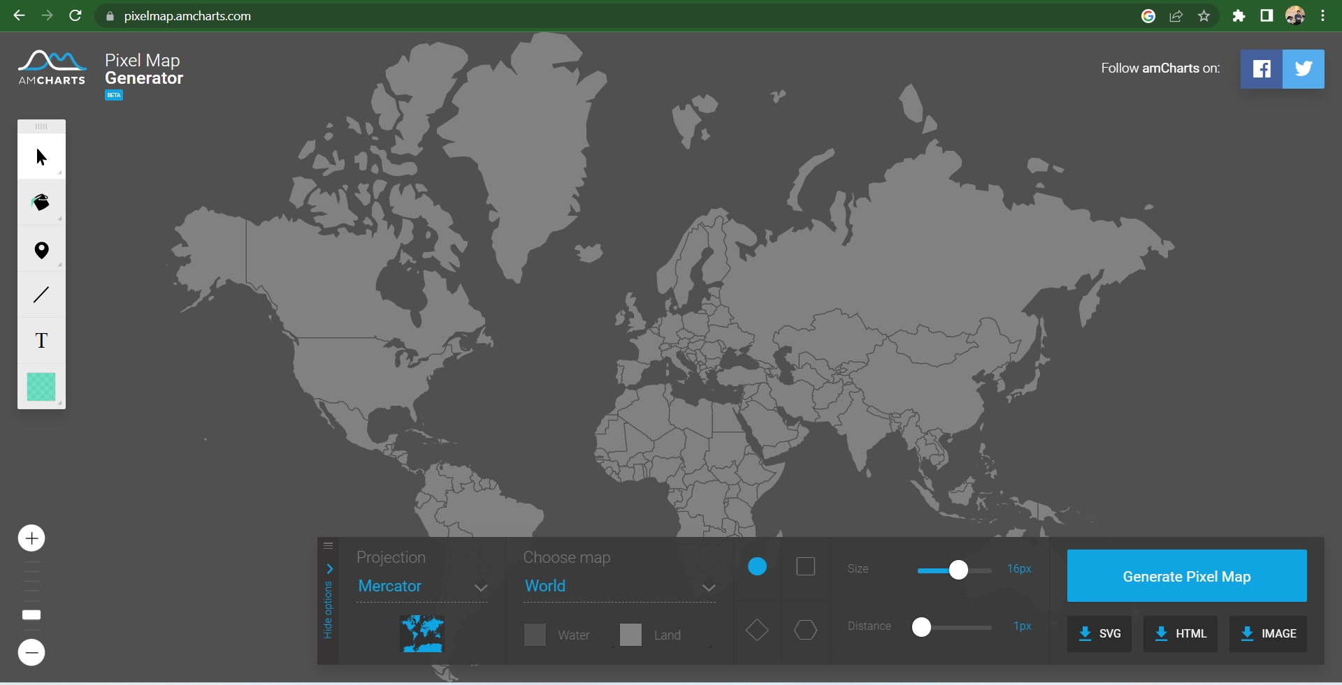The height and width of the screenshot is (685, 1342).
Task: Choose the diamond pixel shape
Action: pos(757,630)
